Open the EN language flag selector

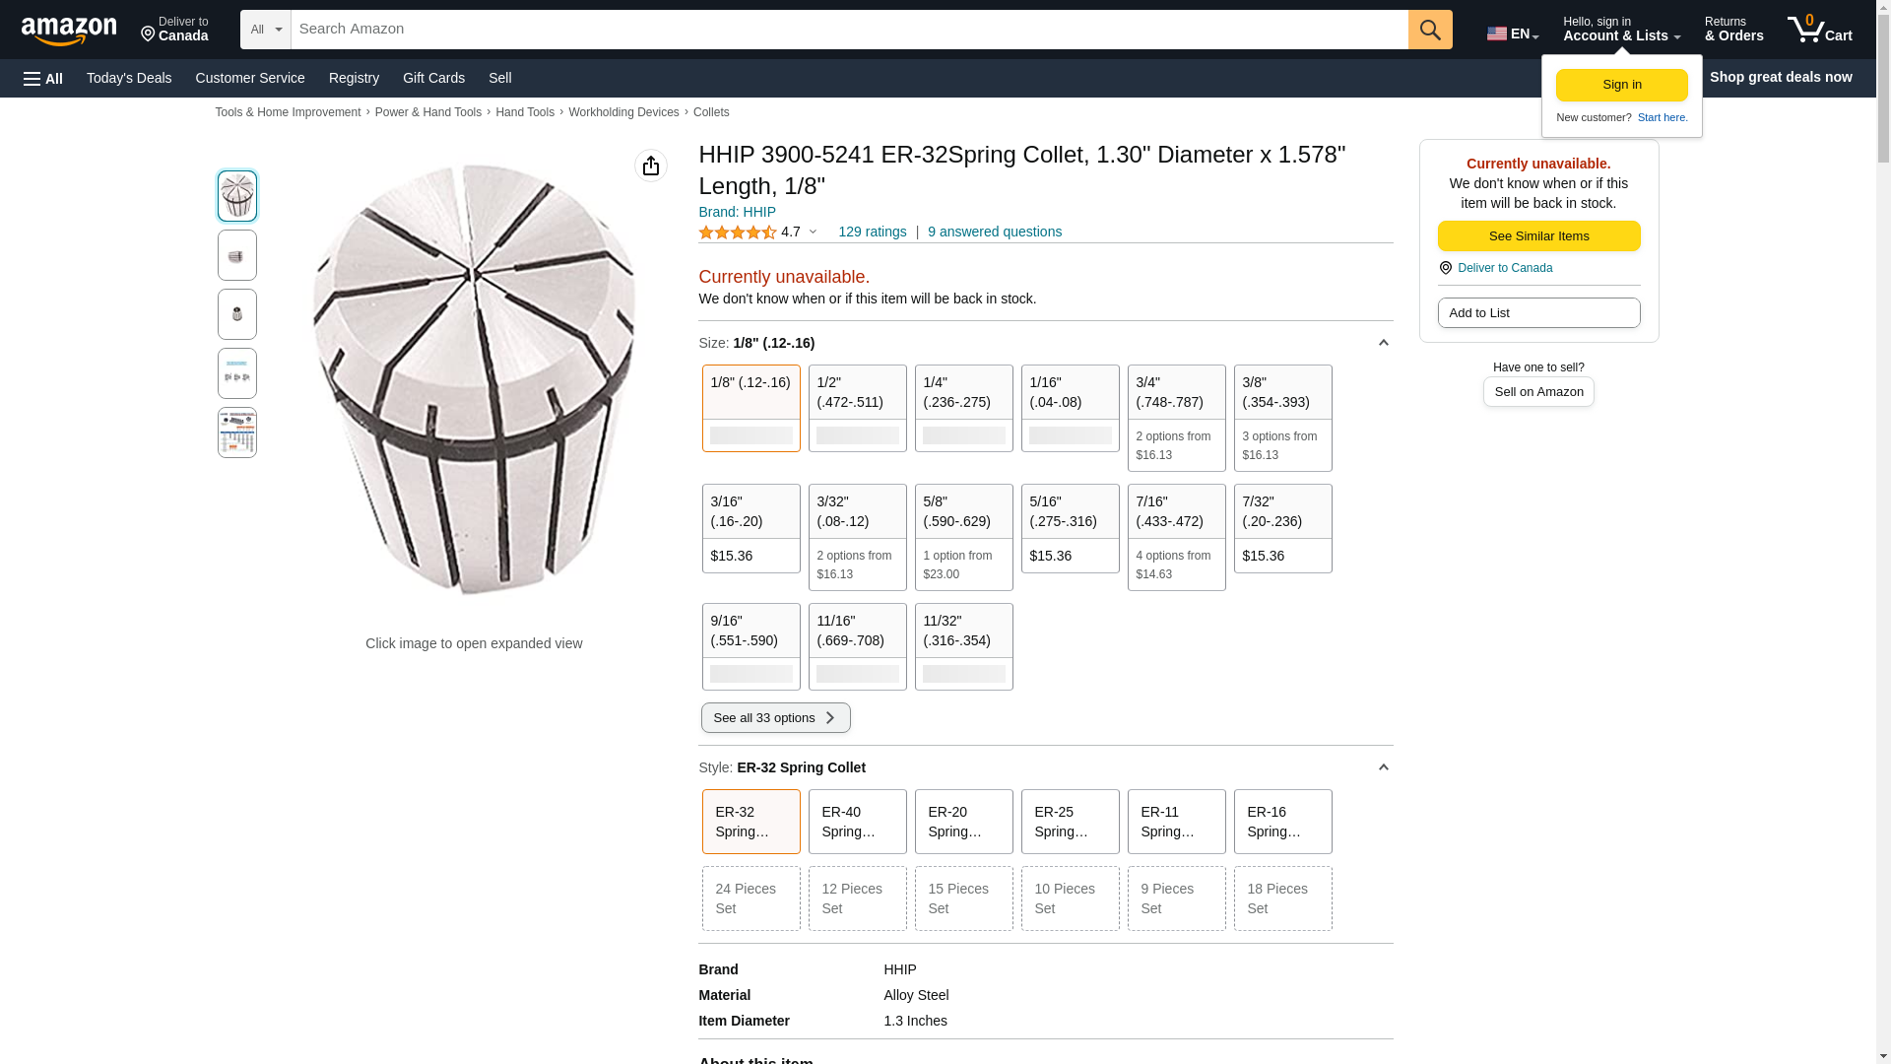(1512, 33)
